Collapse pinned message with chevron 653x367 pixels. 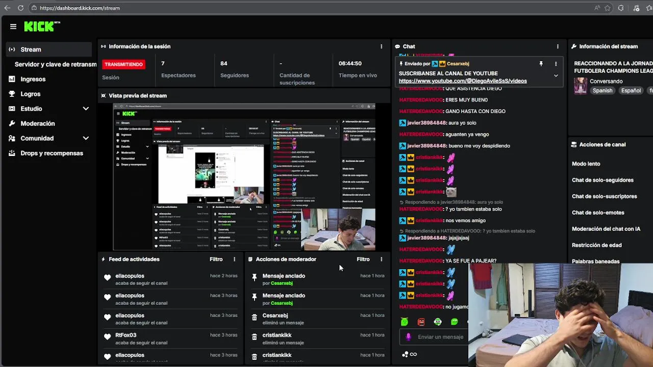pos(556,75)
